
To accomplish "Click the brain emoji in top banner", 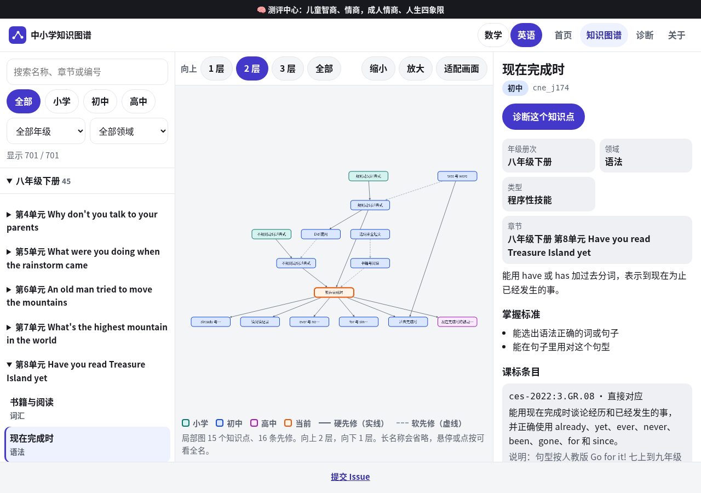I will [x=261, y=10].
